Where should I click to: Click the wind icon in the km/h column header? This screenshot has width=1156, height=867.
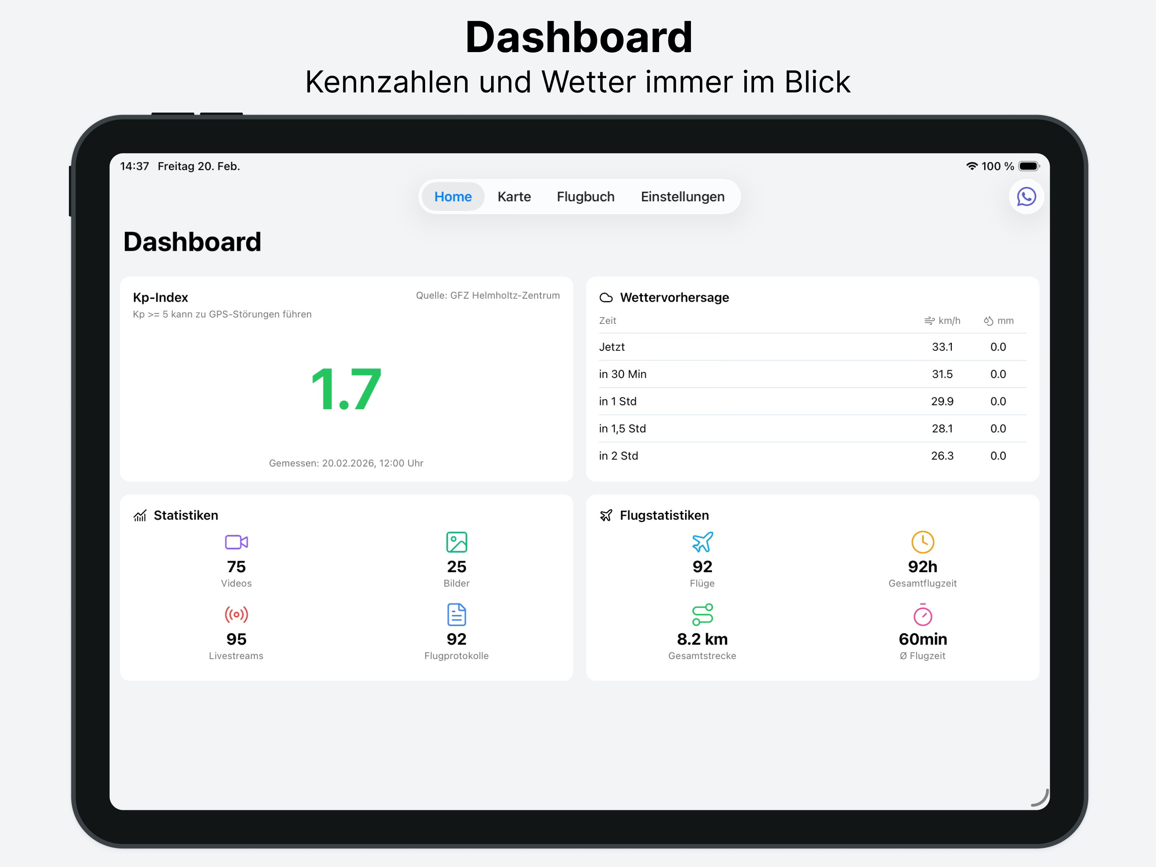tap(929, 321)
